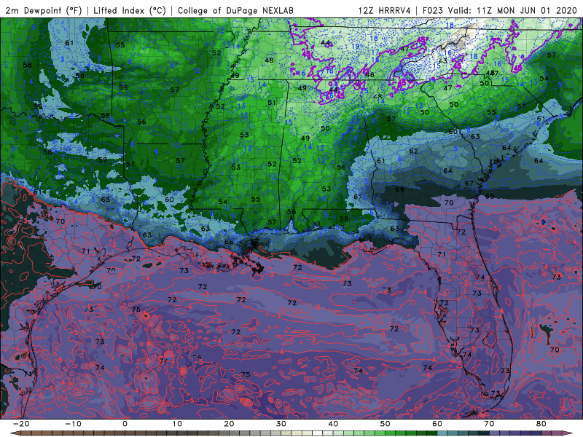Click the "12Z HRRRV4" model run label

385,10
